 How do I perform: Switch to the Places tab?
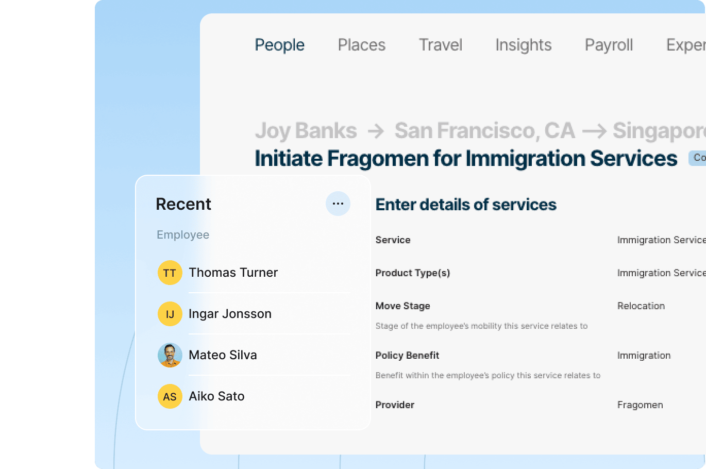361,45
